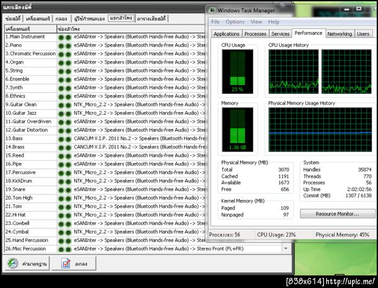
Task: Click left green indicator in 8.Ethnics row
Action: point(61,97)
